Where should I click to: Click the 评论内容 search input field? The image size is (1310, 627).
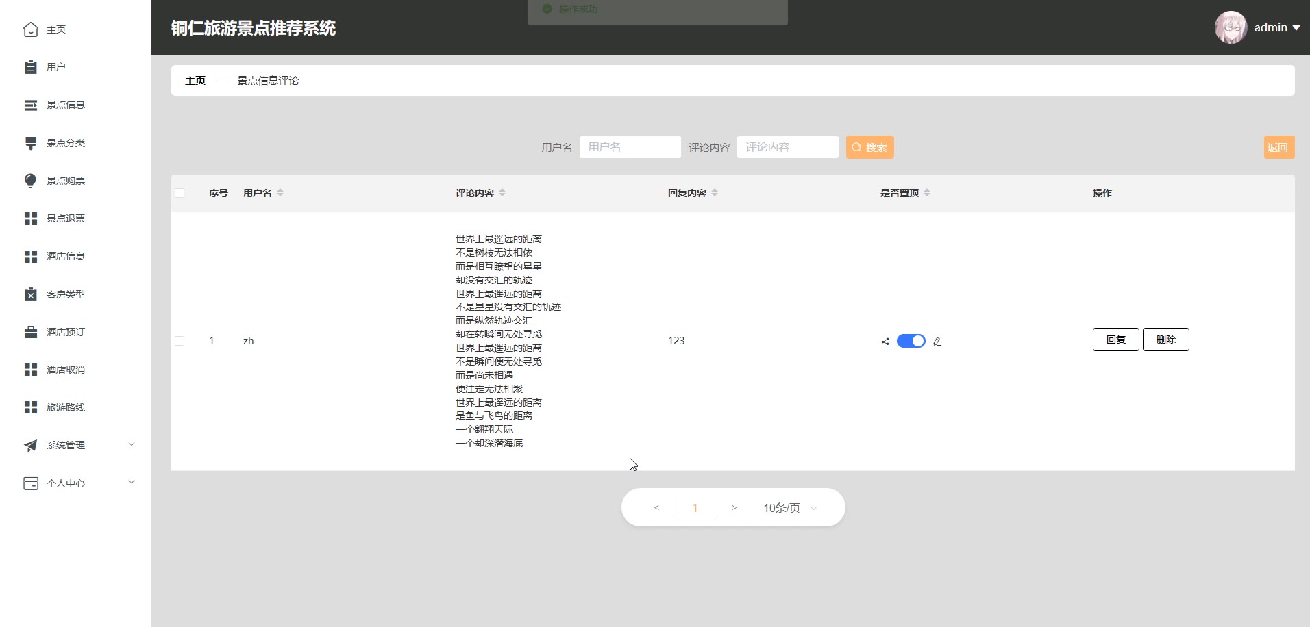coord(787,147)
